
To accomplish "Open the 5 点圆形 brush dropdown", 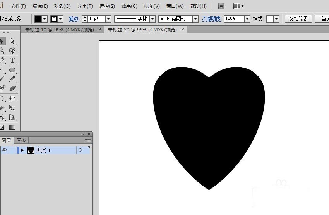I will [x=195, y=19].
